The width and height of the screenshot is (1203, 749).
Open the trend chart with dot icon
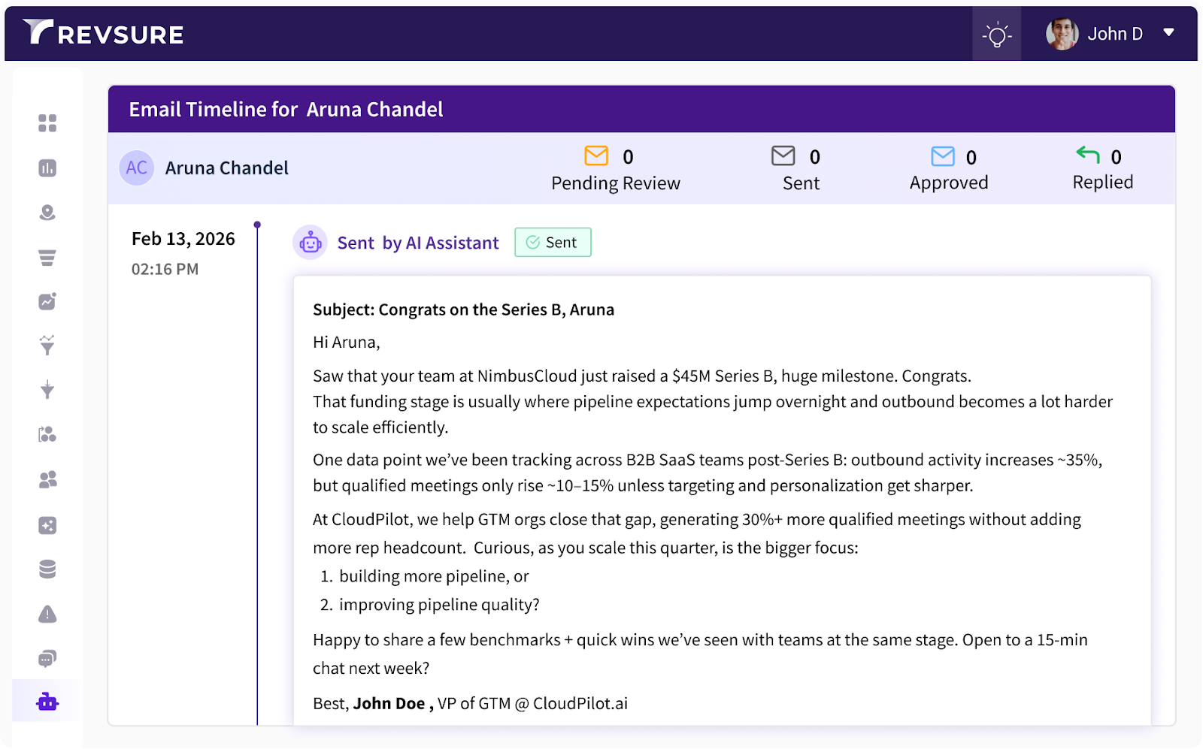[47, 301]
